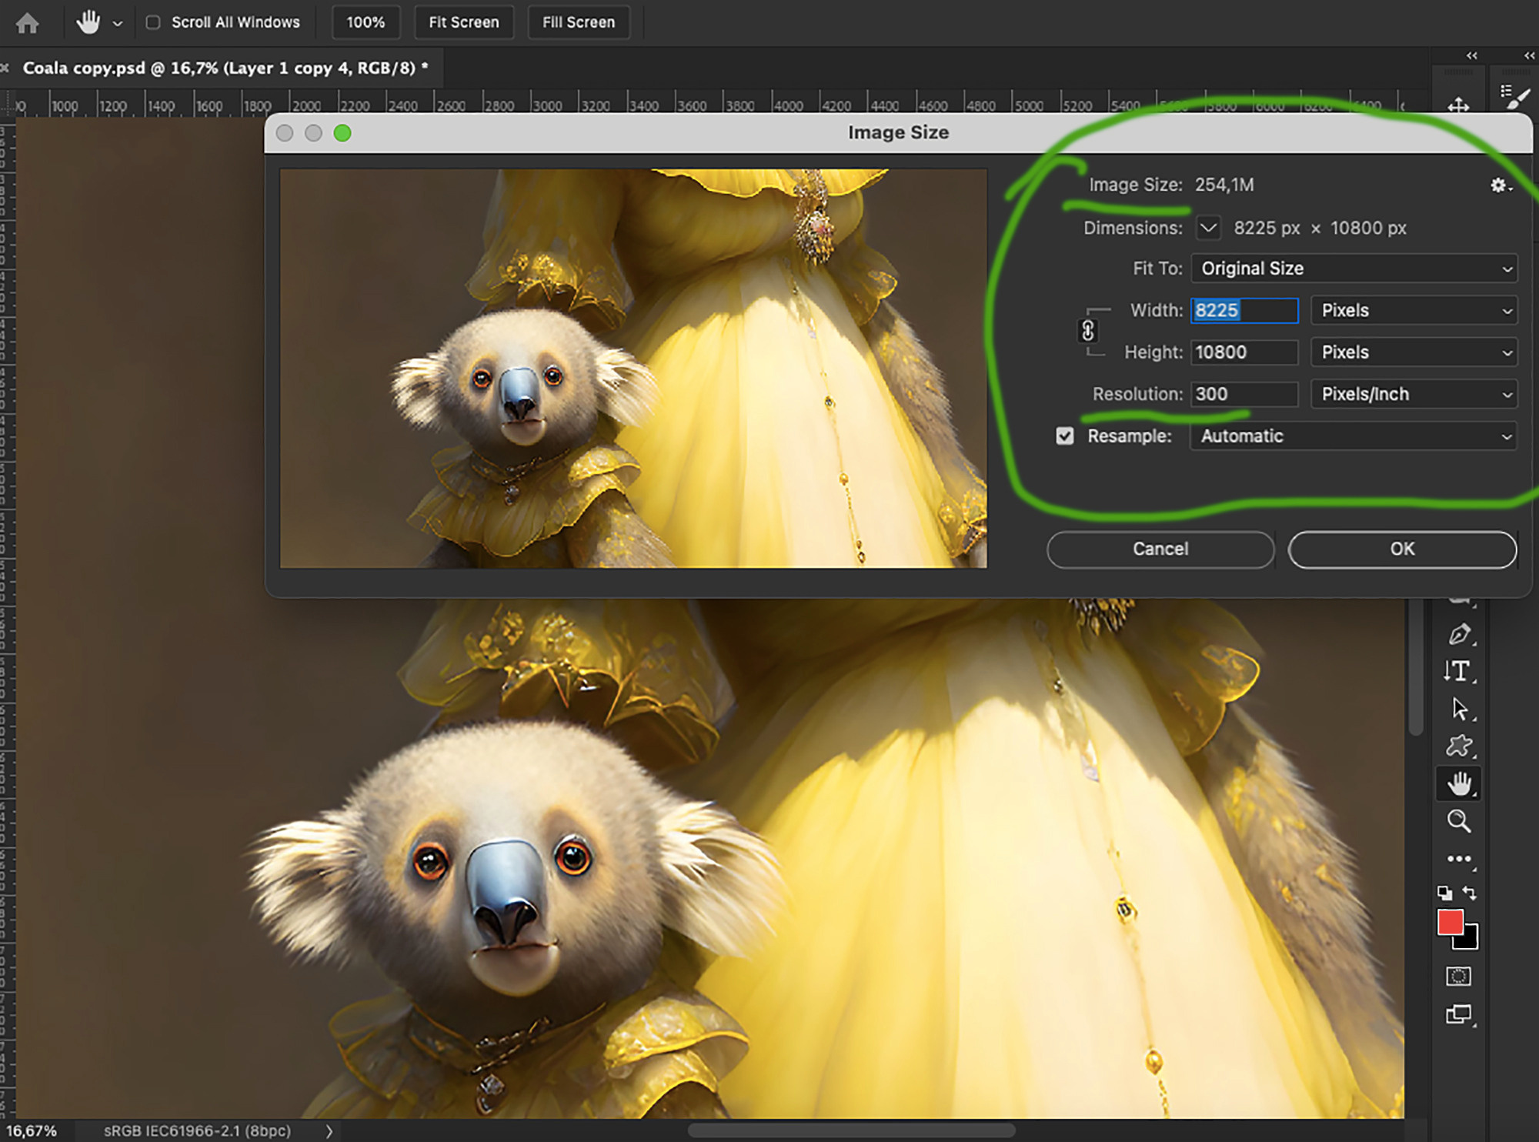
Task: Select the Type tool
Action: (x=1460, y=670)
